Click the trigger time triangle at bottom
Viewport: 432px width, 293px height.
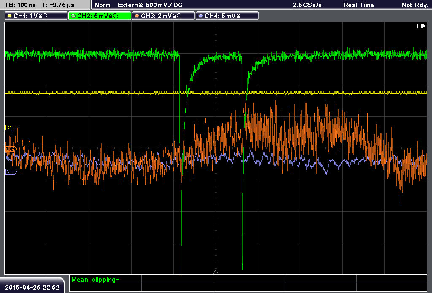click(216, 272)
